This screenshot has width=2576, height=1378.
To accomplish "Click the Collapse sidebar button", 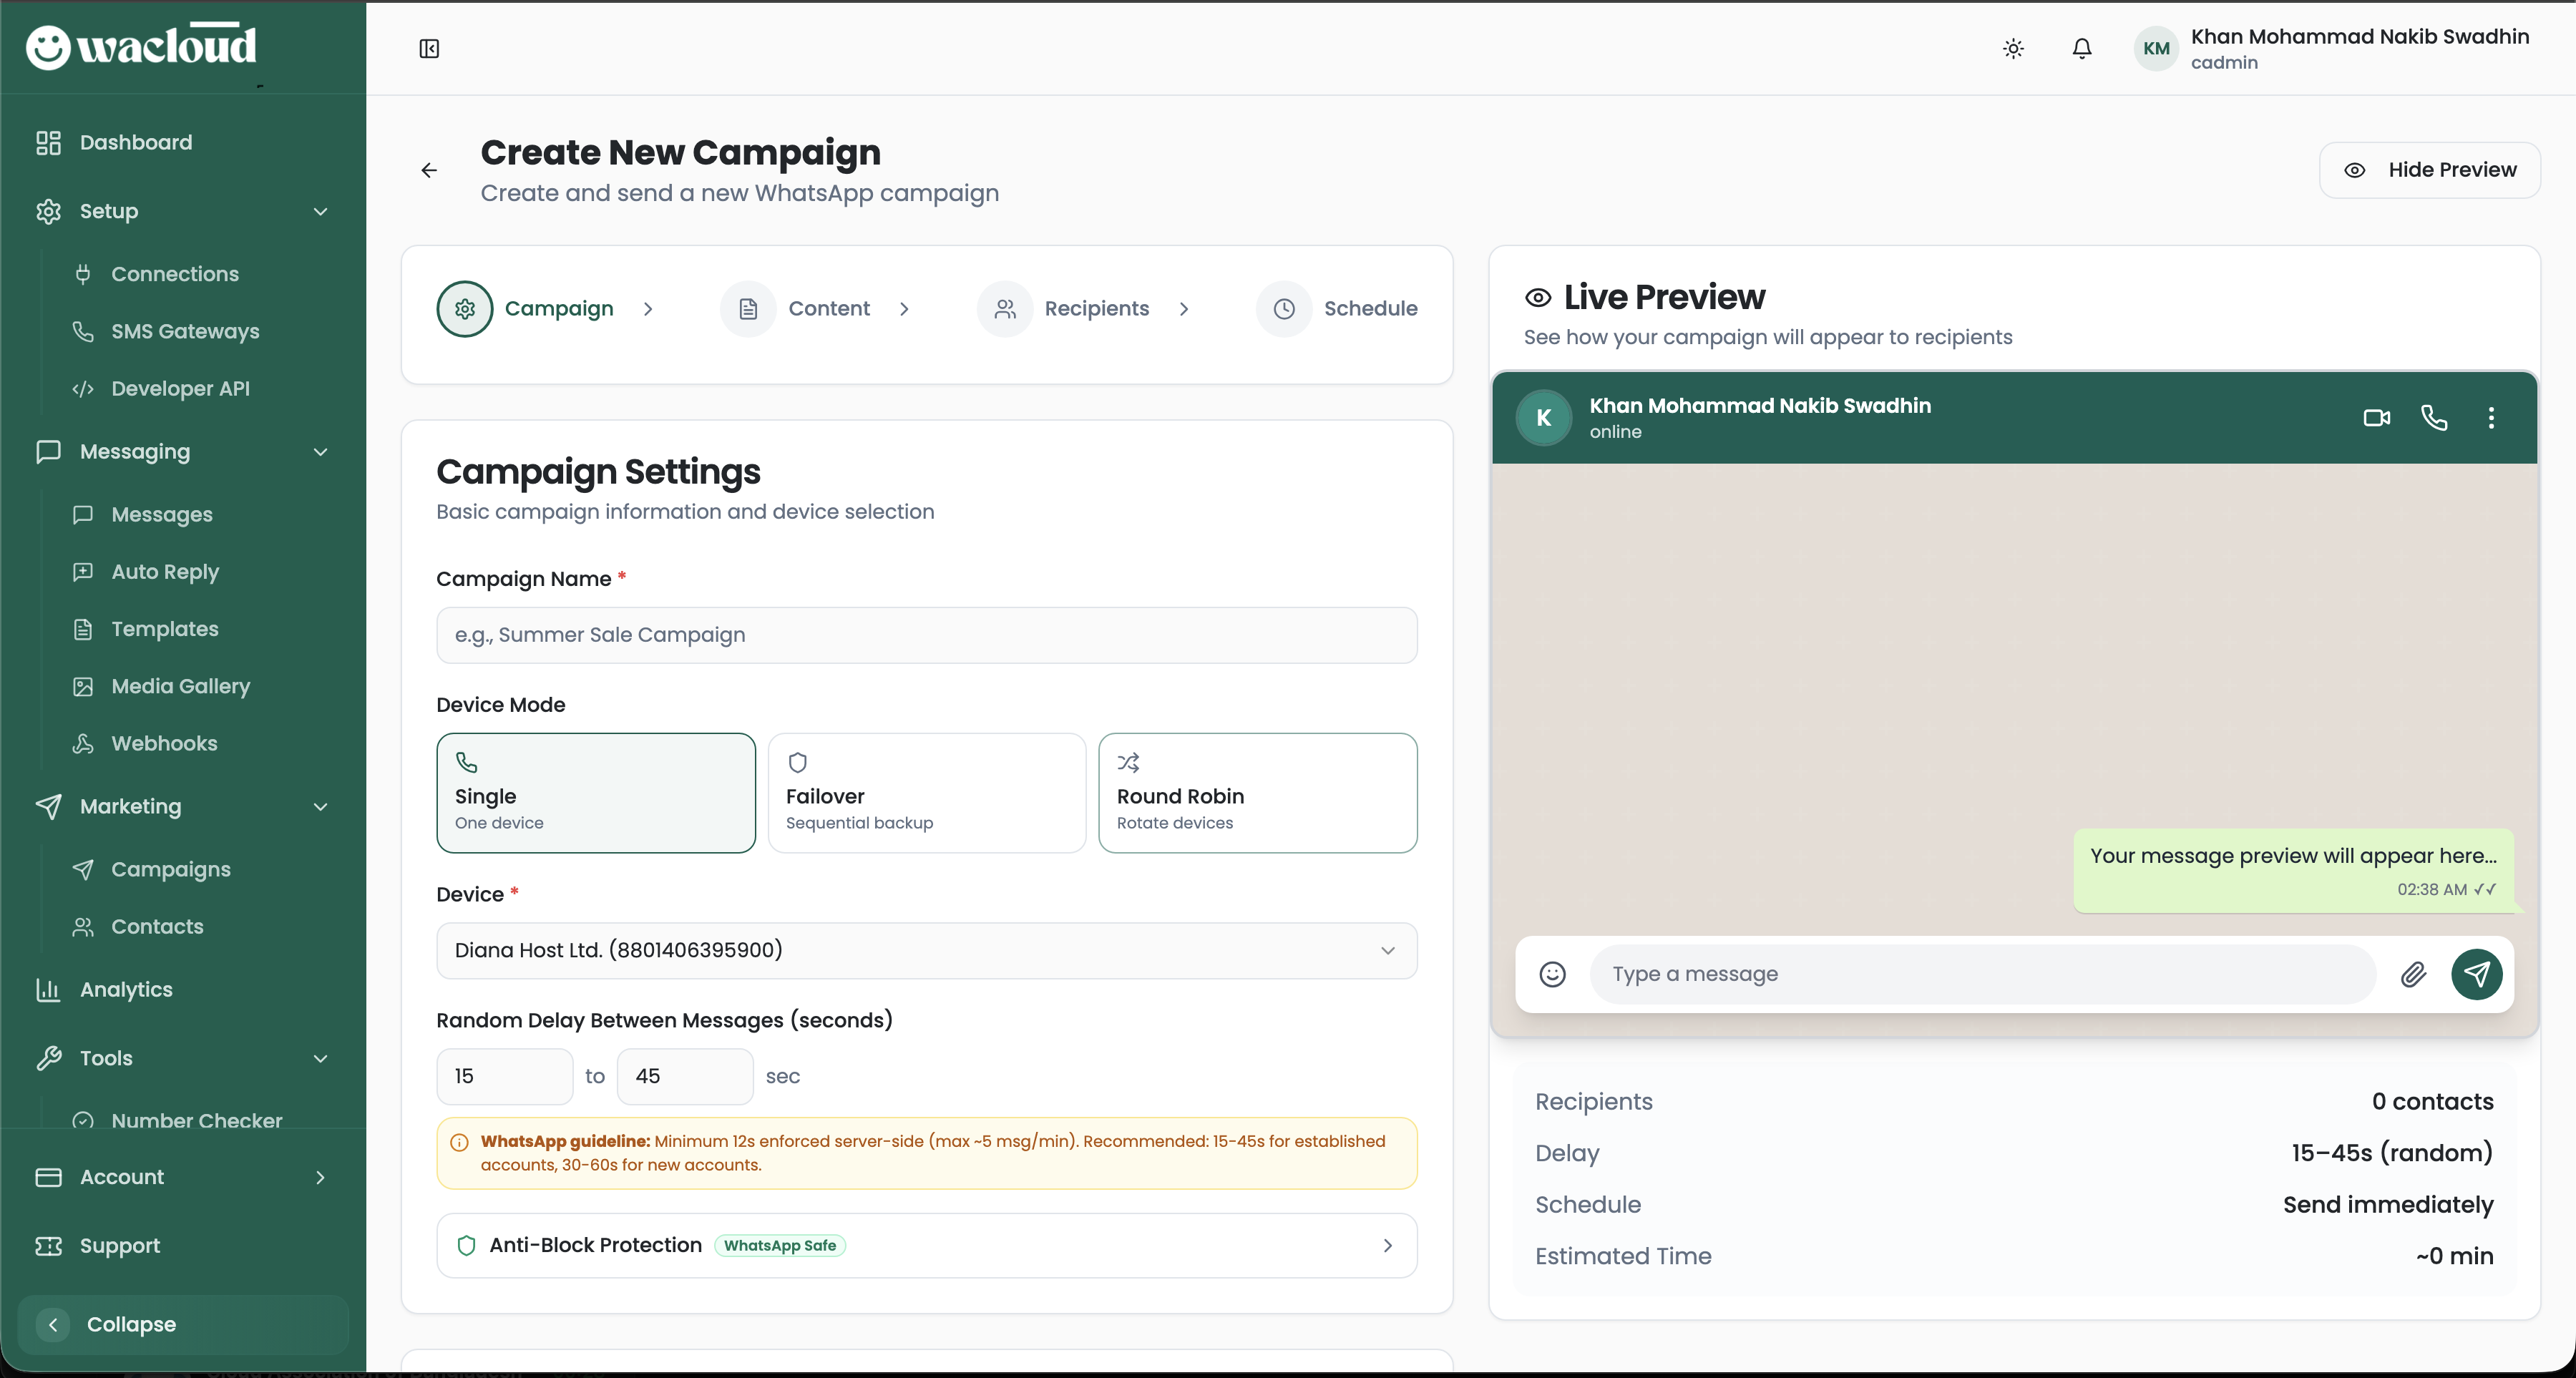I will (130, 1324).
